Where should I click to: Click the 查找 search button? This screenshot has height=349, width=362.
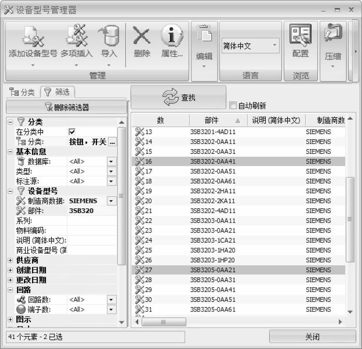coord(178,98)
